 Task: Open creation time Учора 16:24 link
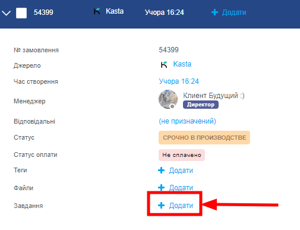[179, 81]
